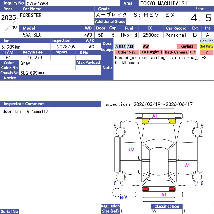Click the chassis number SLG-009***
Viewport: 214px width, 214px height.
33,73
